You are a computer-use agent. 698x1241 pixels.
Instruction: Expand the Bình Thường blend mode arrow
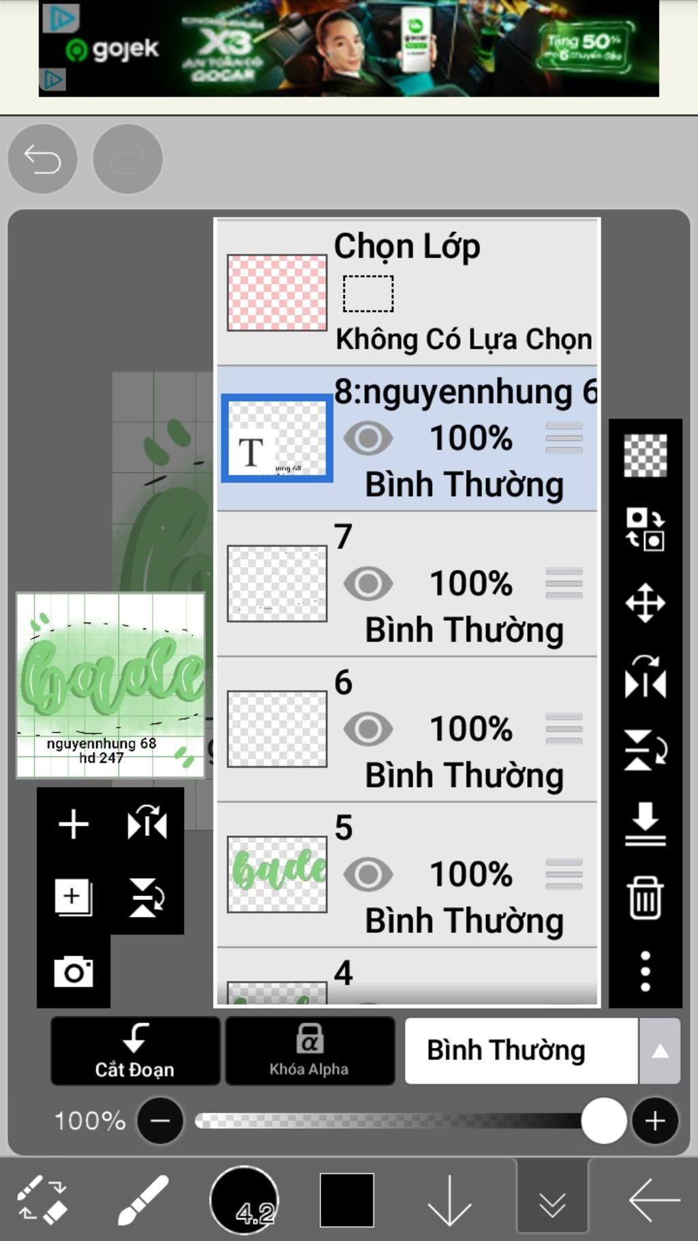(x=659, y=1051)
